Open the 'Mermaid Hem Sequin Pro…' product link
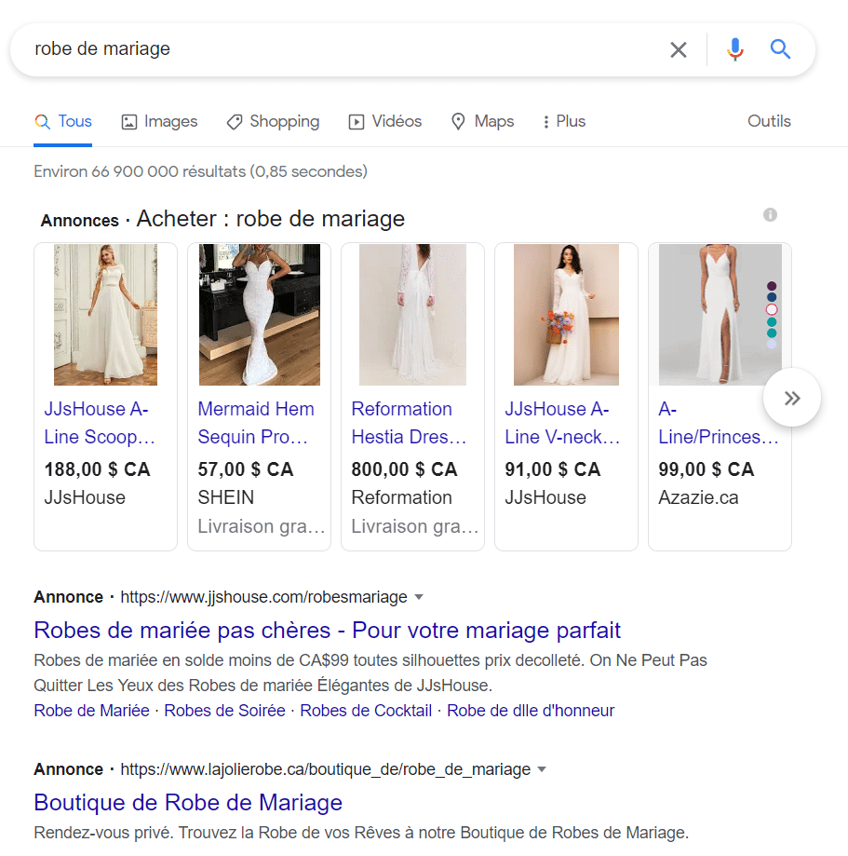This screenshot has width=848, height=856. [x=255, y=423]
